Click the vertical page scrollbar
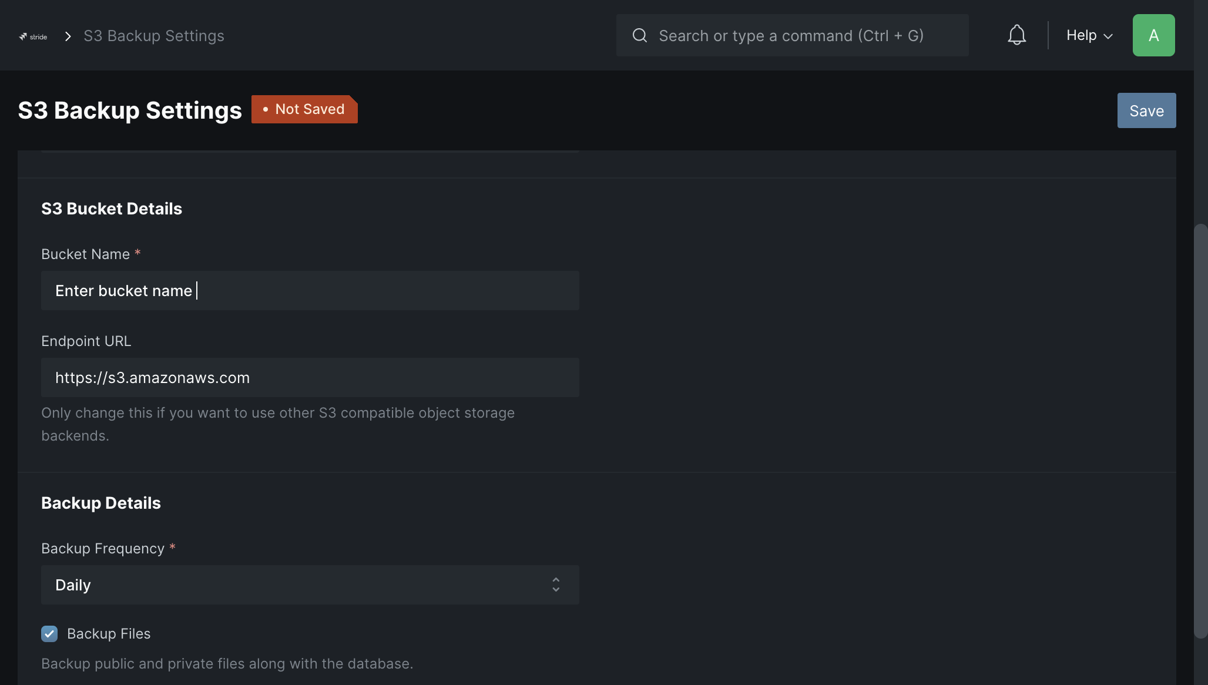The image size is (1208, 685). click(1200, 431)
